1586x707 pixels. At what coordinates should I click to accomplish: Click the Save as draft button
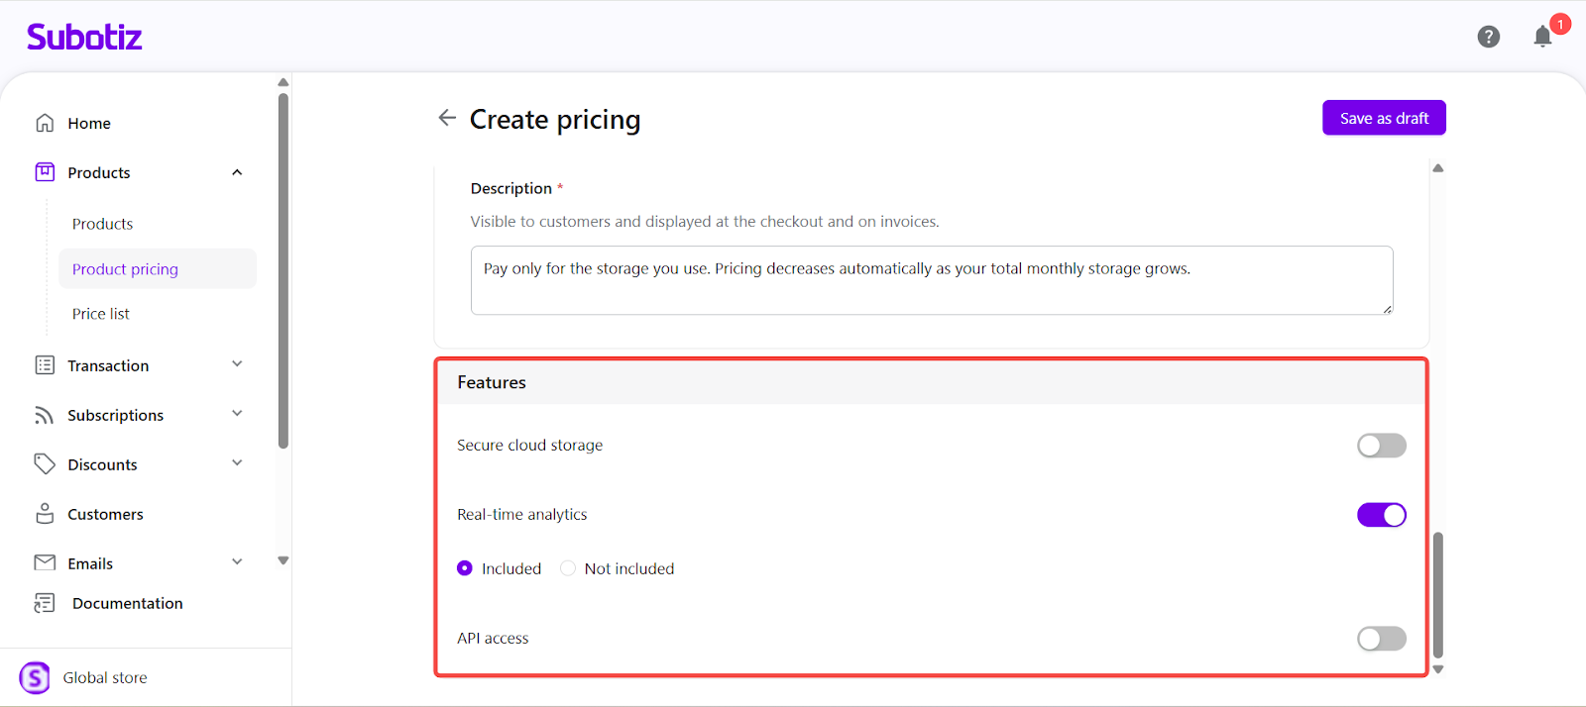click(x=1384, y=118)
